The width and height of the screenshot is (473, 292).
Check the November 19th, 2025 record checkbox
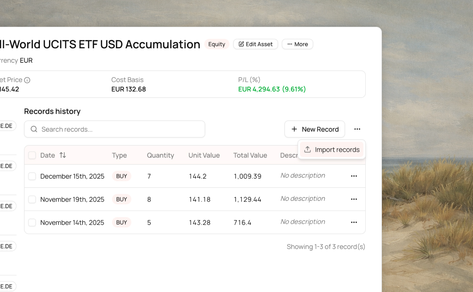pos(32,199)
